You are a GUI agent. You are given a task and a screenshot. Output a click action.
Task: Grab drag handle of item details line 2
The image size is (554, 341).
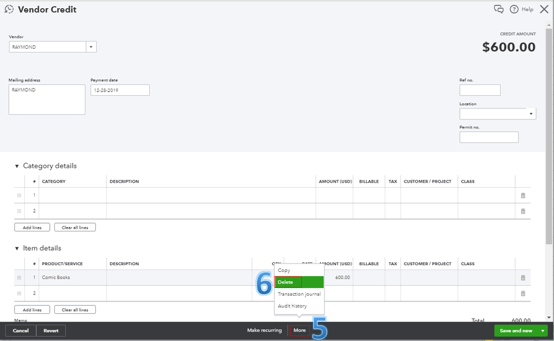click(x=19, y=293)
